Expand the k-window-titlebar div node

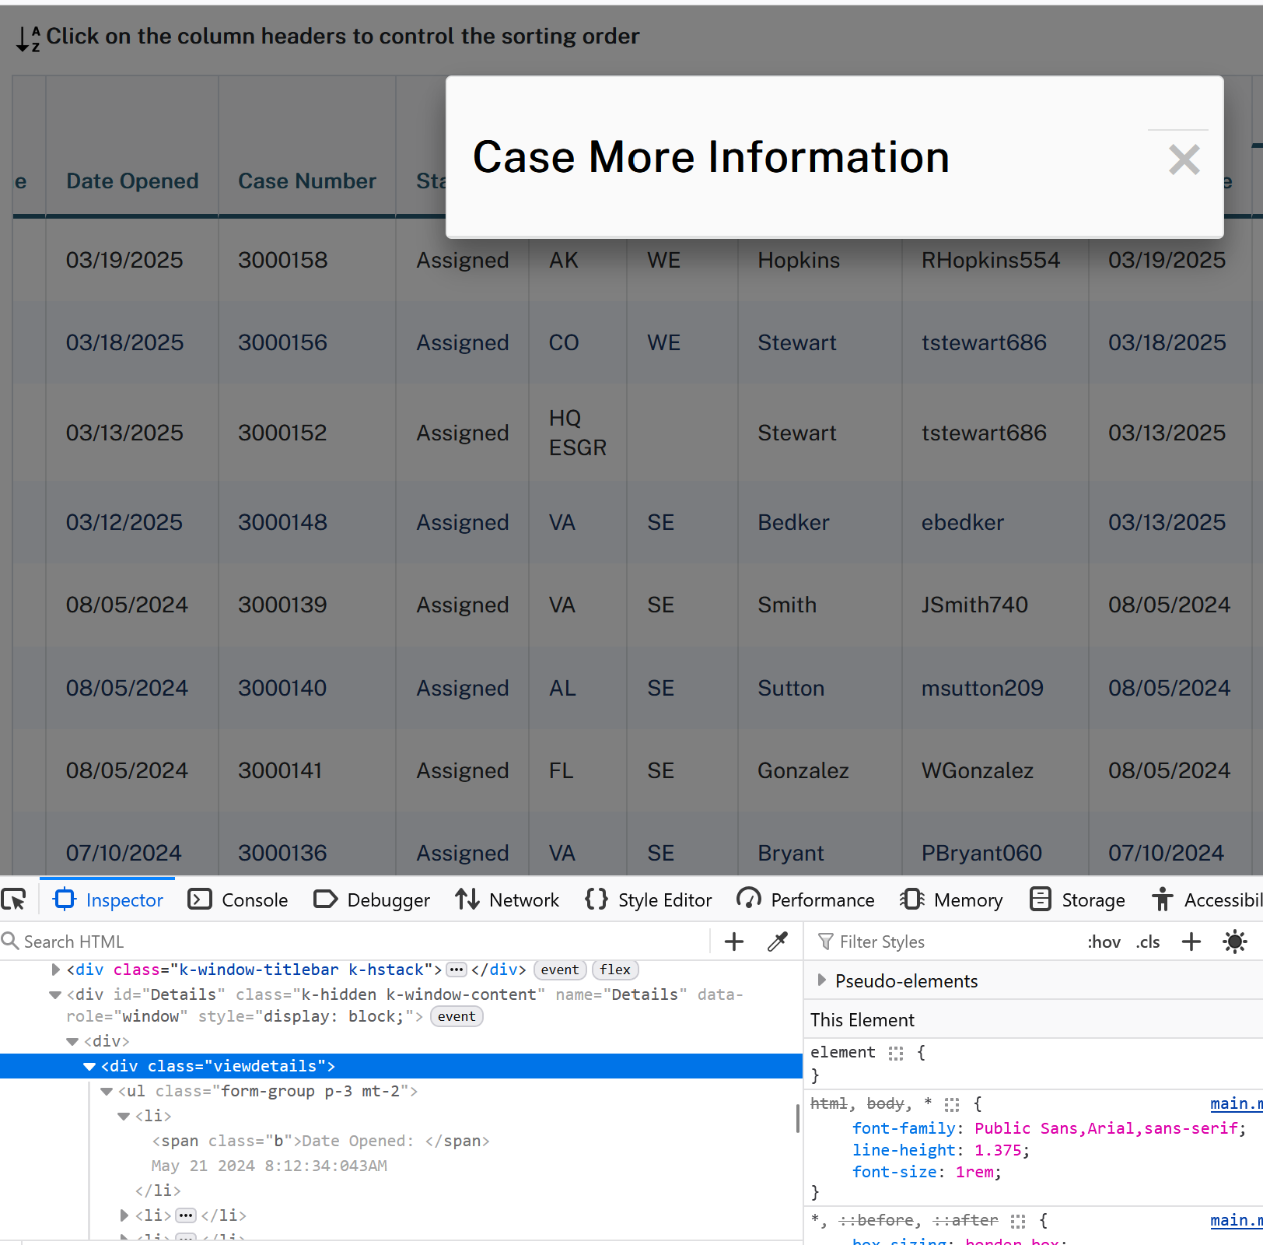tap(56, 970)
